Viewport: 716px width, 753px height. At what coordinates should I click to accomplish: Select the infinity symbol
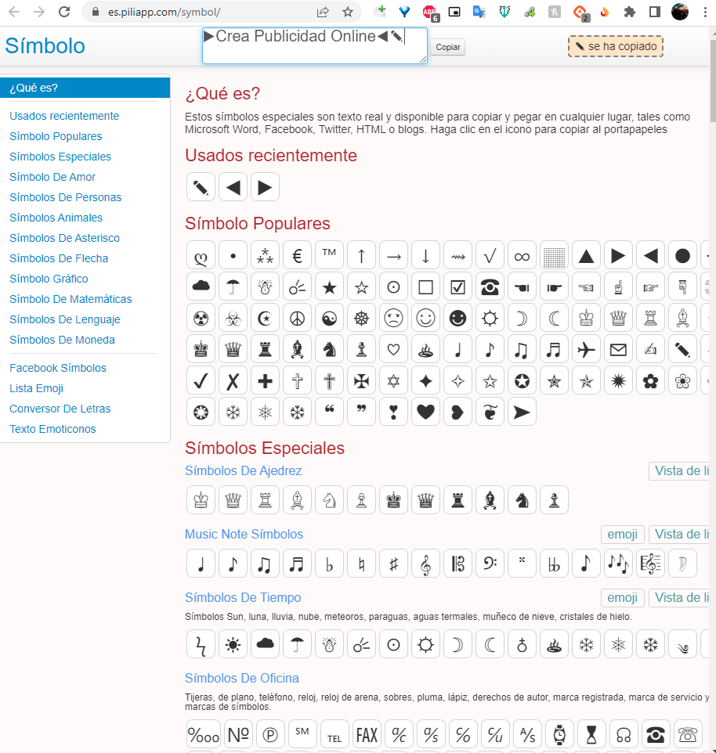(x=522, y=255)
